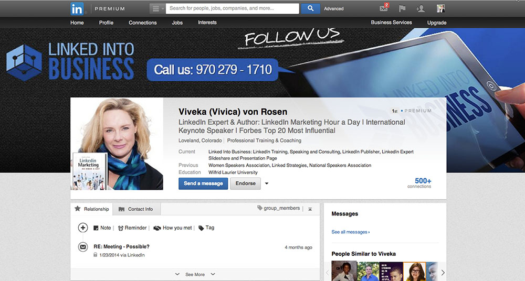Screen dimensions: 525x281
Task: Open the RE: Meeting - Possible? message
Action: click(x=122, y=246)
